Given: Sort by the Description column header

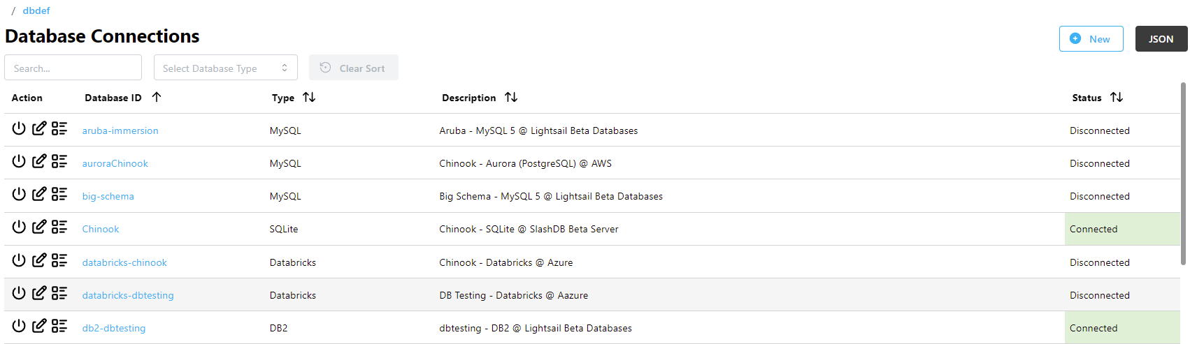Looking at the screenshot, I should coord(511,98).
